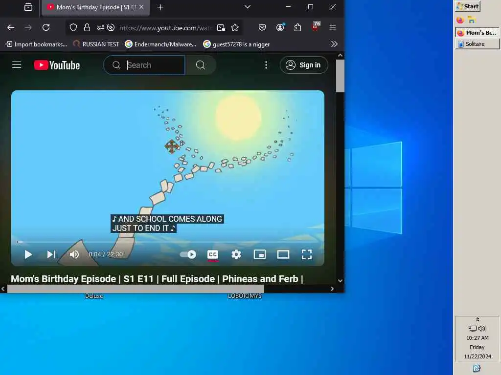Show site security padlock info
501x375 pixels.
pos(87,28)
